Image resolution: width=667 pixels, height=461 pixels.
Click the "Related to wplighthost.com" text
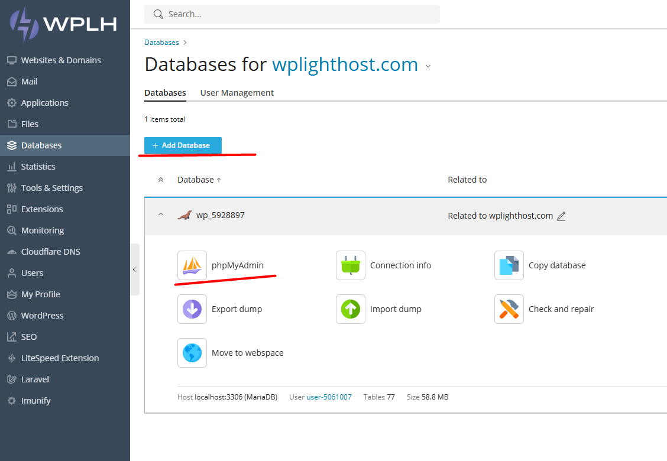point(500,216)
